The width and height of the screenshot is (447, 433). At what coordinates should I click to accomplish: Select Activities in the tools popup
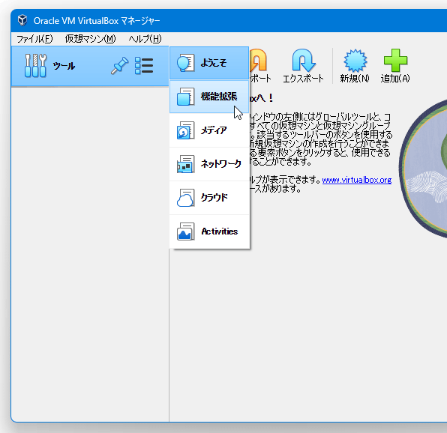209,231
